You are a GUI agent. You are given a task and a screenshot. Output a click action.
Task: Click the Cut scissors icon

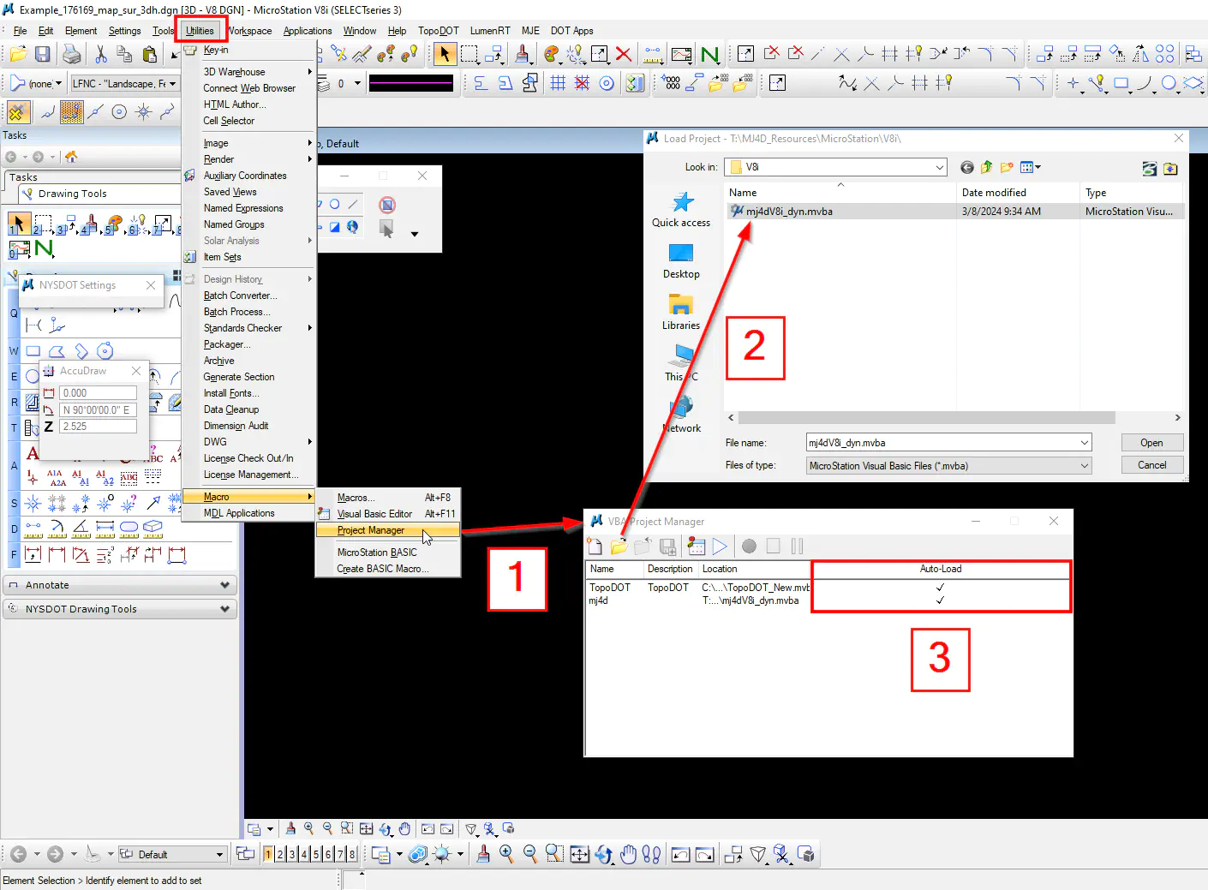click(x=100, y=55)
